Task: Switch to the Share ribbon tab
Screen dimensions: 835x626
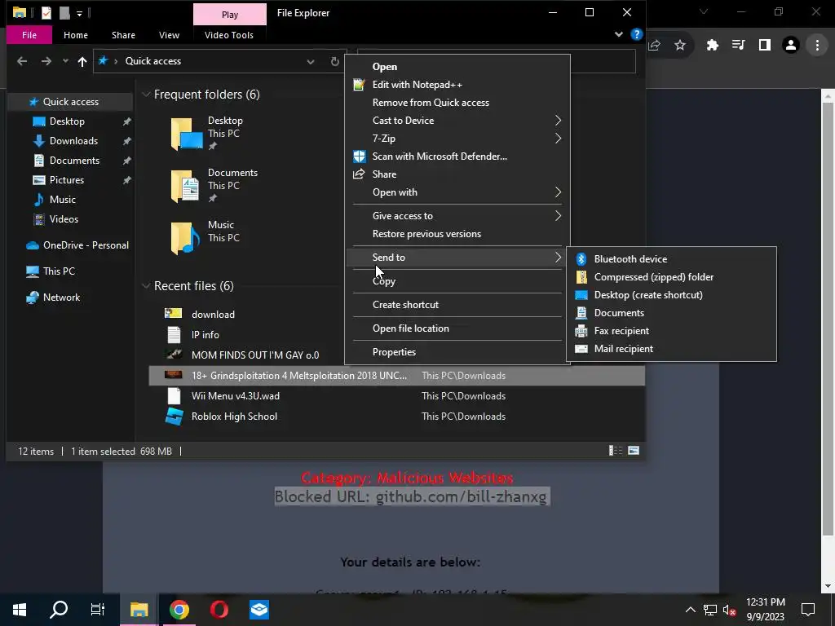Action: click(x=123, y=35)
